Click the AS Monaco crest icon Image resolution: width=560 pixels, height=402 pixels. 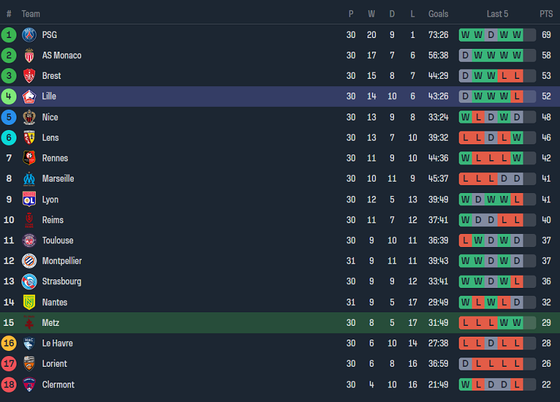click(x=29, y=55)
